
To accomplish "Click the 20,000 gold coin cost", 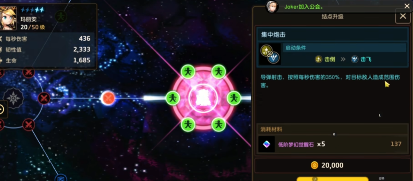I will (x=327, y=165).
